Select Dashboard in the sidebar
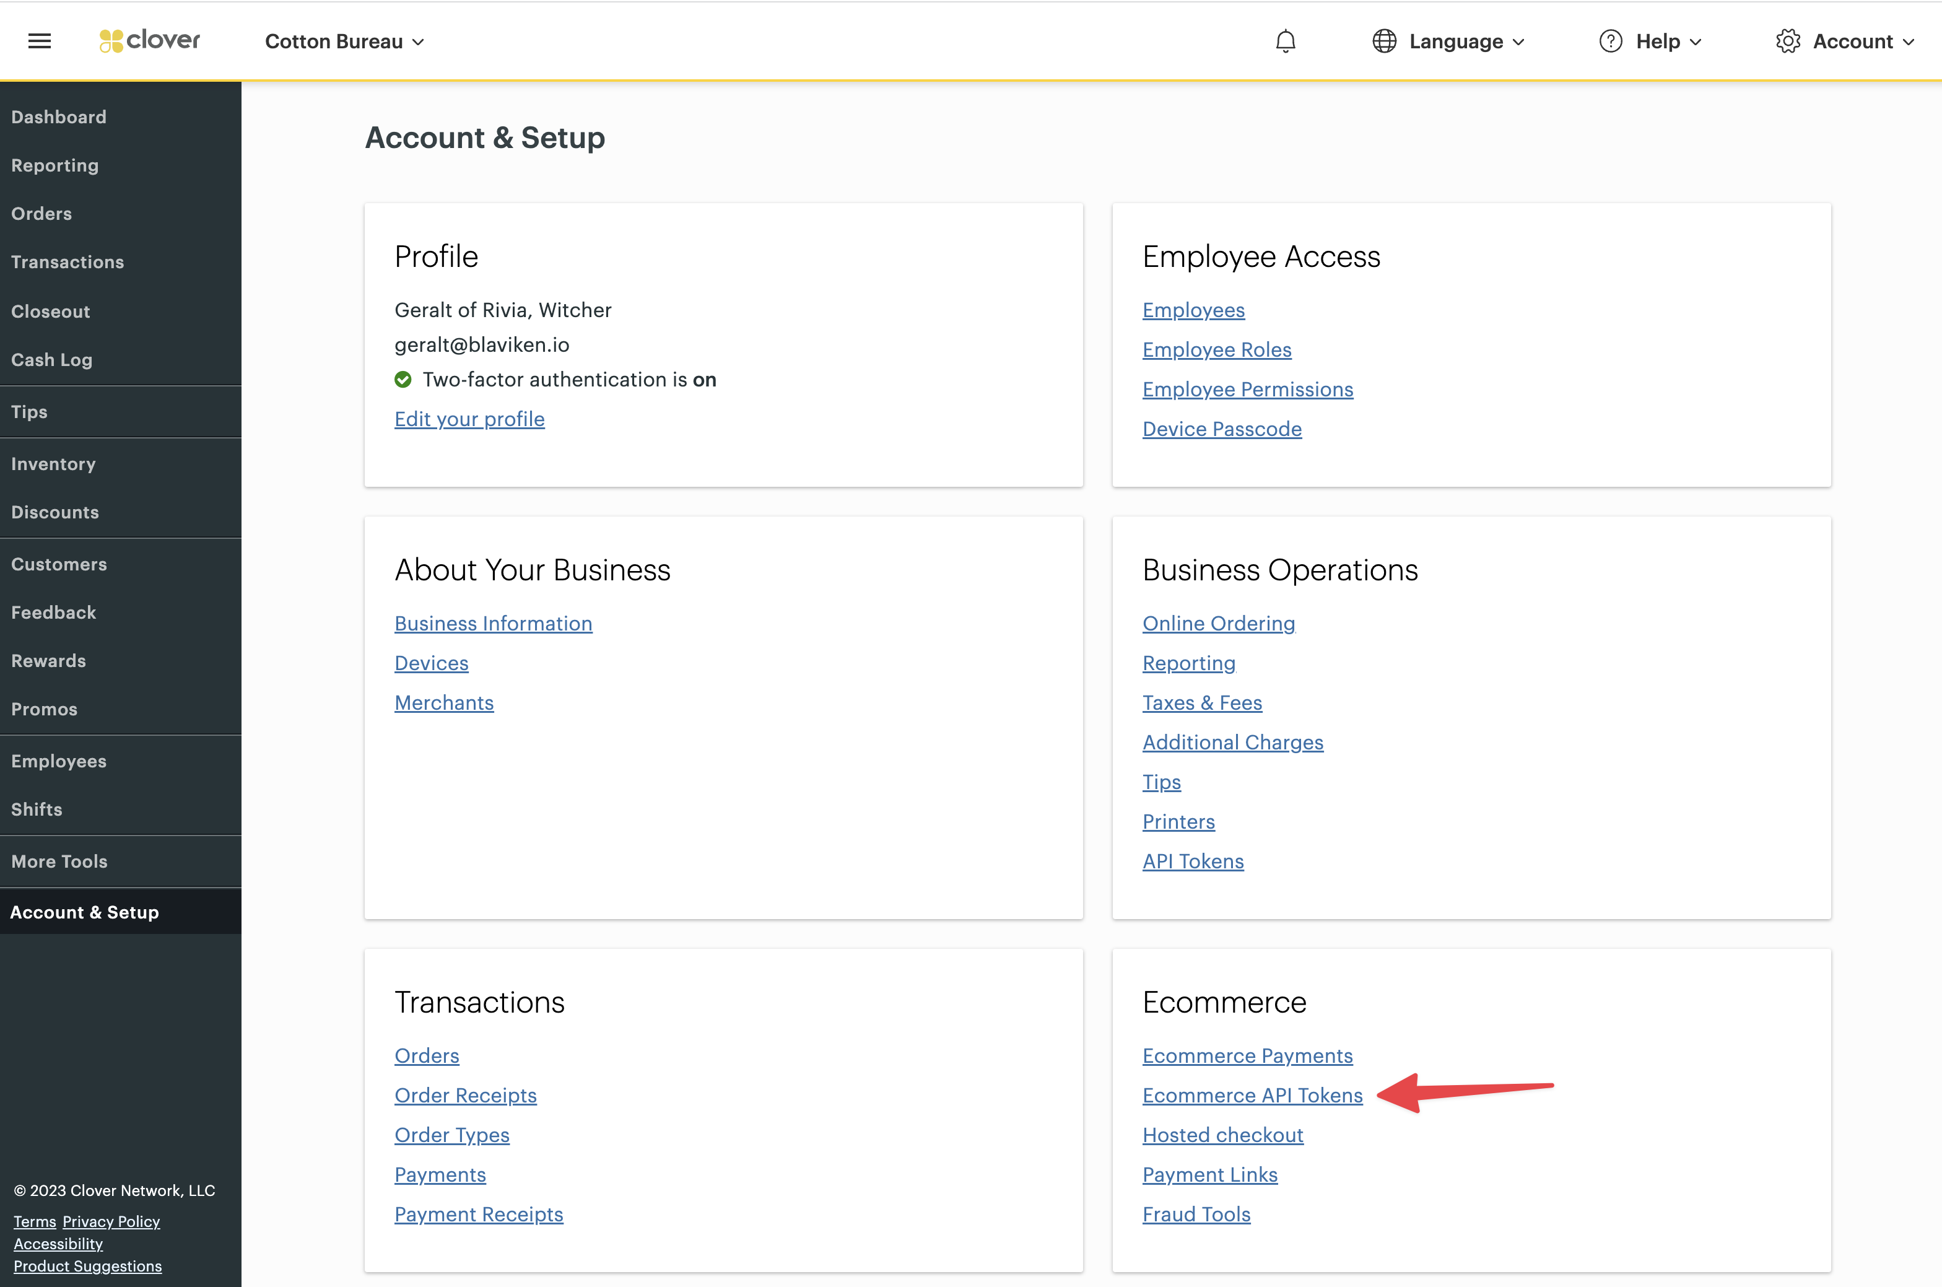1942x1287 pixels. (59, 116)
